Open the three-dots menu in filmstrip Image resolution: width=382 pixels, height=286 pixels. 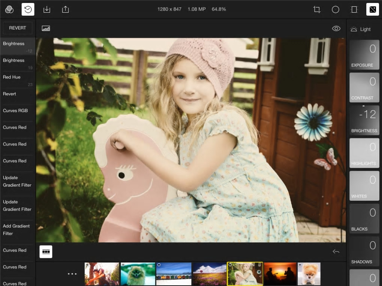click(x=72, y=274)
